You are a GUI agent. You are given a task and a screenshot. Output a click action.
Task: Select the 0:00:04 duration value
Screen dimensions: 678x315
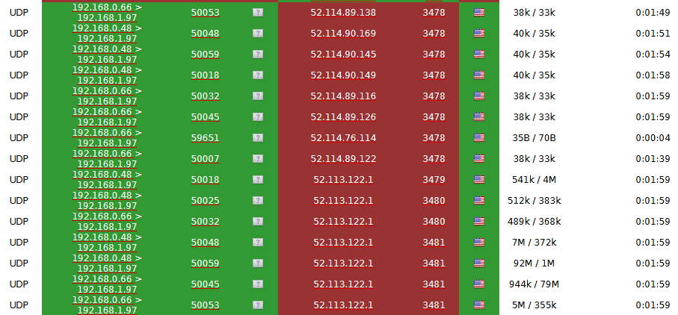pos(653,138)
